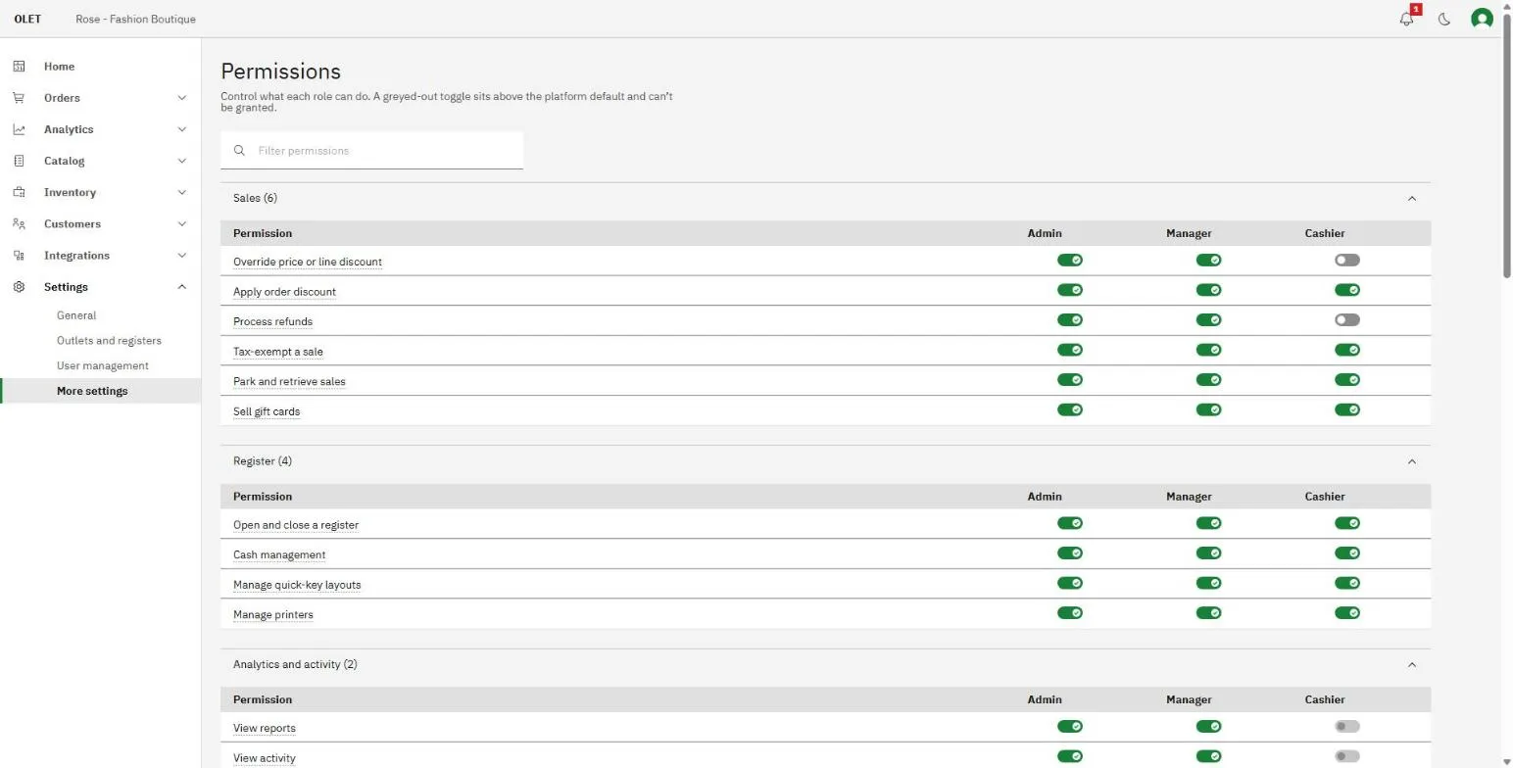Image resolution: width=1513 pixels, height=768 pixels.
Task: Expand the Inventory menu chevron
Action: [x=181, y=192]
